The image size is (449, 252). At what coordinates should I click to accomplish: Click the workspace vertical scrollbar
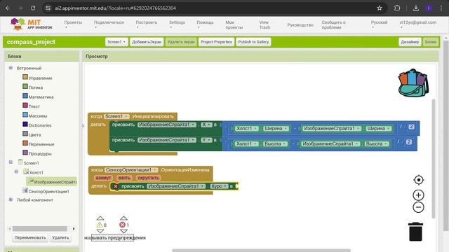pyautogui.click(x=434, y=159)
